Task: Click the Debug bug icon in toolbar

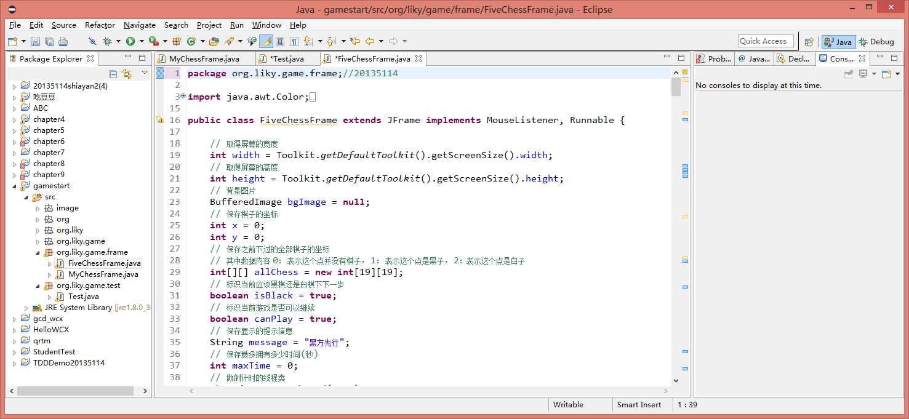Action: tap(108, 41)
